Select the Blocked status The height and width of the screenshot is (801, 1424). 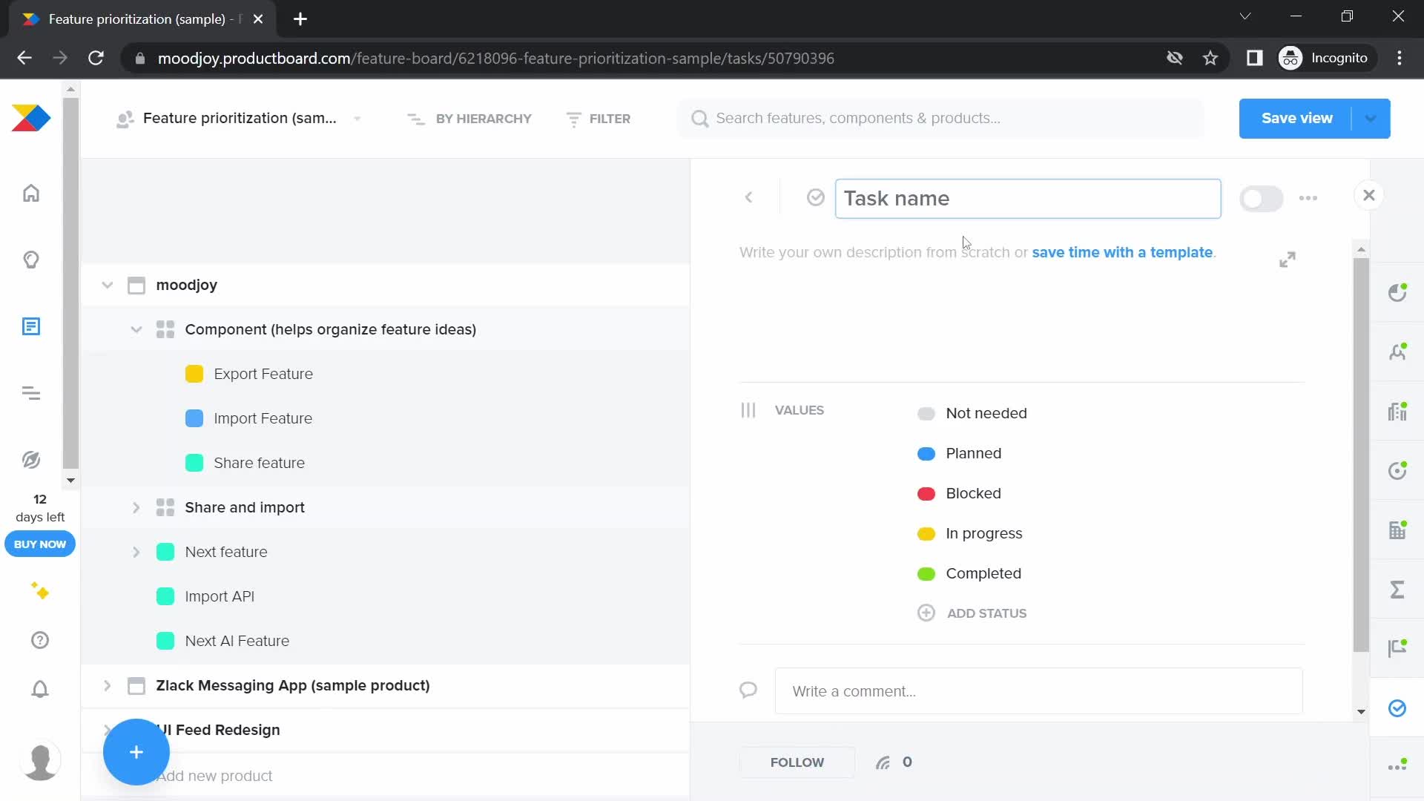click(x=960, y=493)
